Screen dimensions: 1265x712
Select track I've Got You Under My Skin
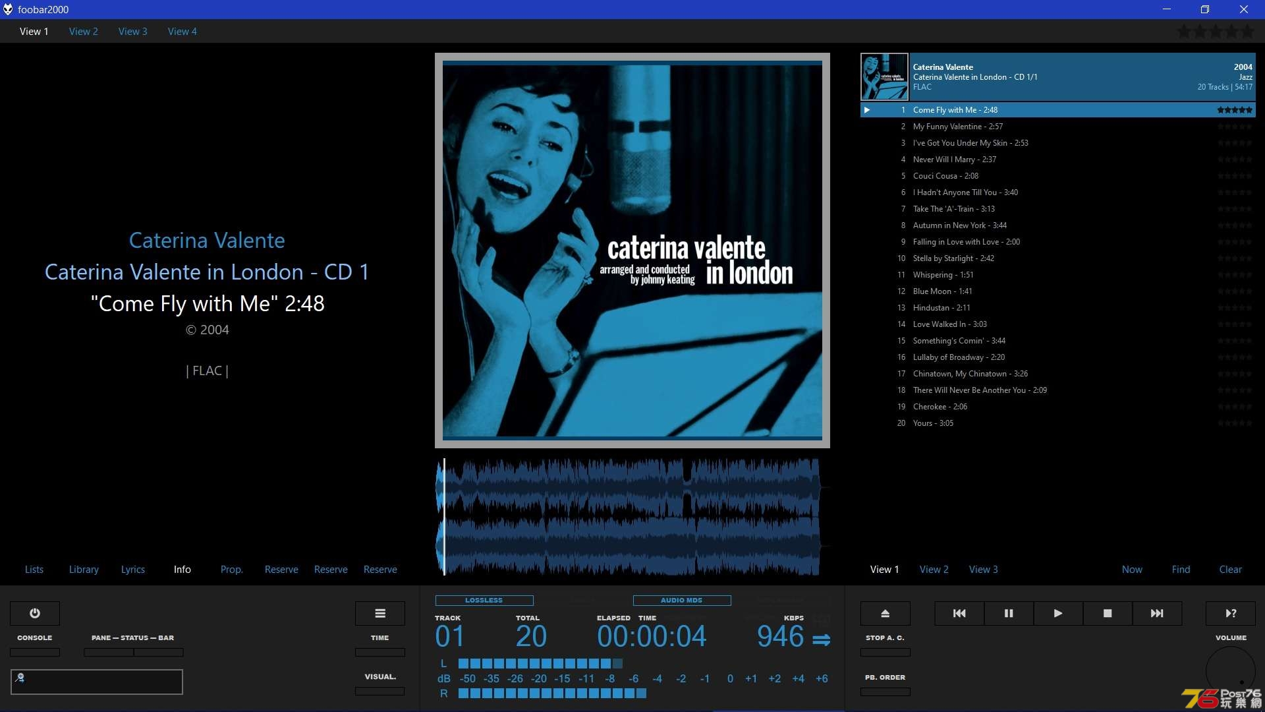(1058, 143)
